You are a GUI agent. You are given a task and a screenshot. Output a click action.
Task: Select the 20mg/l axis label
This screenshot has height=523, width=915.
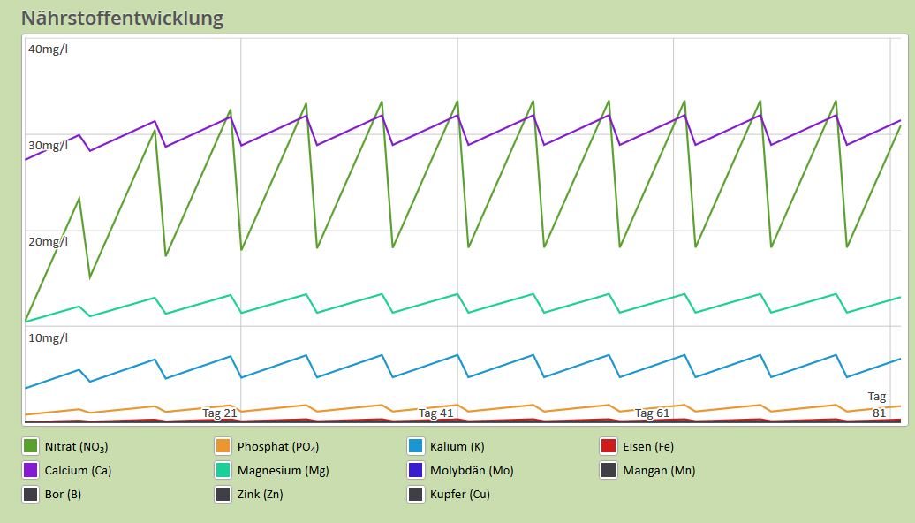point(48,241)
